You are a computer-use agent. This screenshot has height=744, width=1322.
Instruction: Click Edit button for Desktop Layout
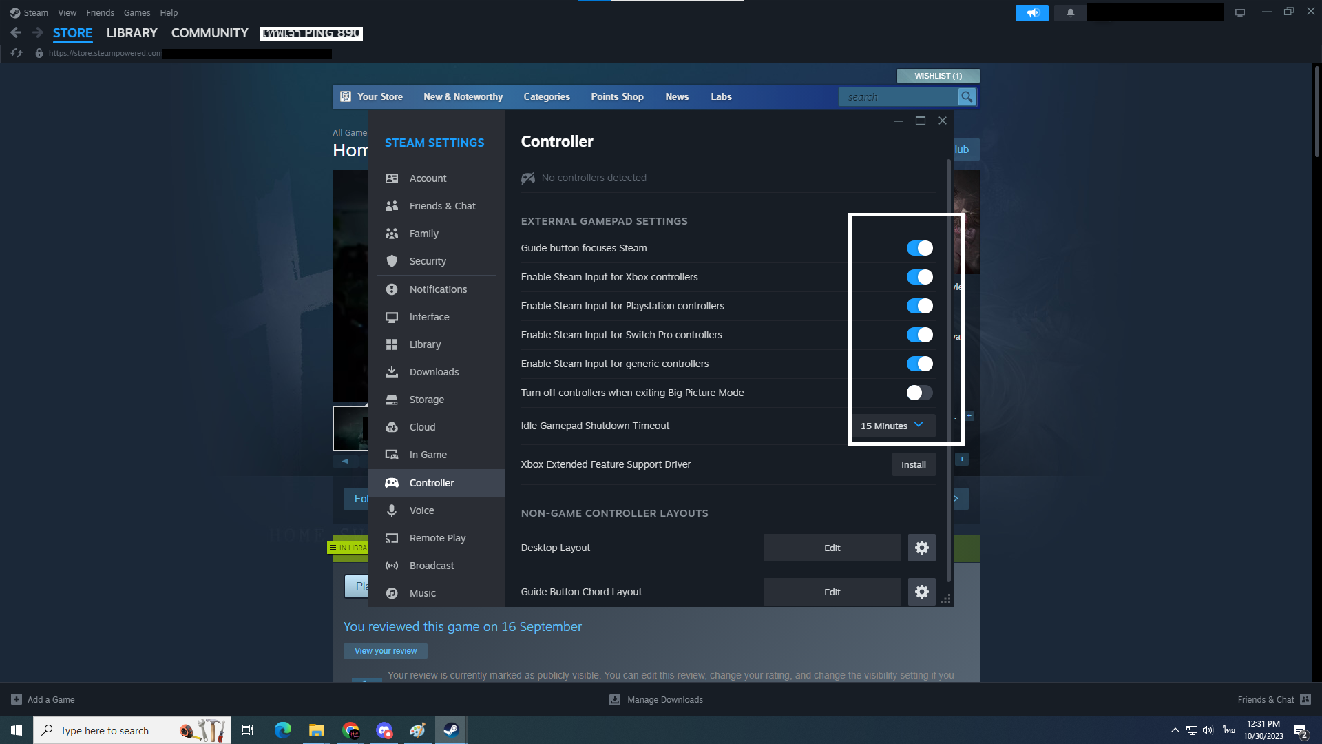pyautogui.click(x=832, y=548)
